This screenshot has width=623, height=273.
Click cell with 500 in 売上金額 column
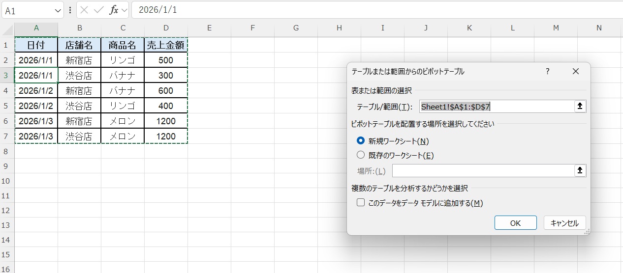coord(166,60)
